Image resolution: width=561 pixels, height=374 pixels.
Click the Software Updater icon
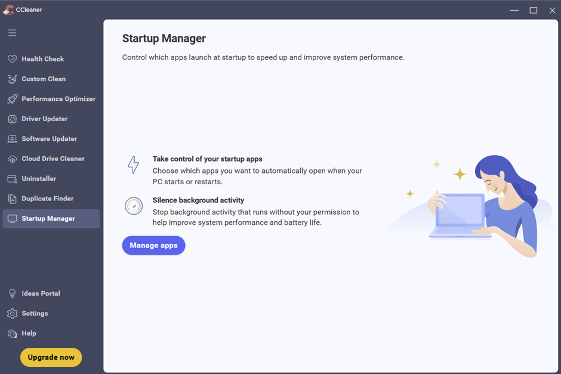12,139
